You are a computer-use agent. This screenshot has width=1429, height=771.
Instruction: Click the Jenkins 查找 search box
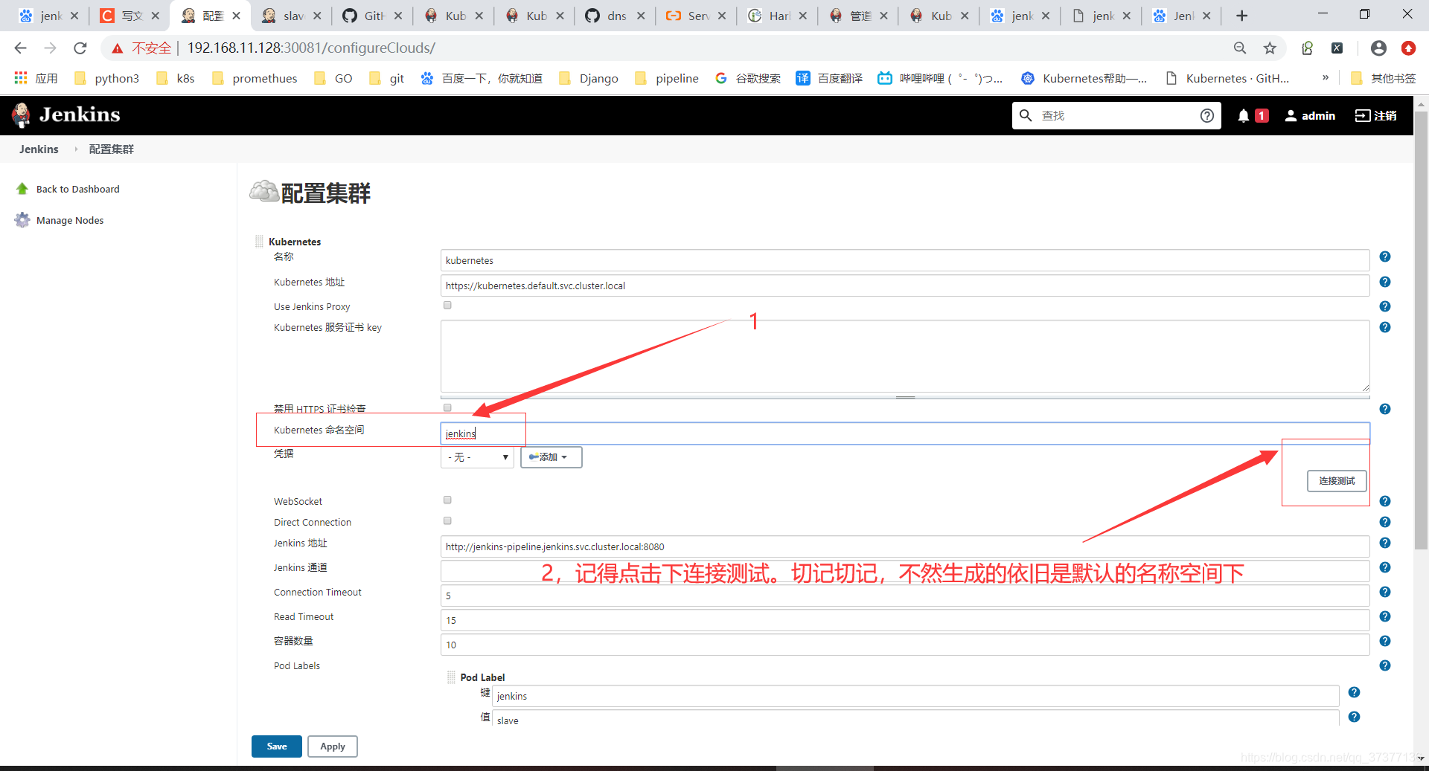point(1116,115)
